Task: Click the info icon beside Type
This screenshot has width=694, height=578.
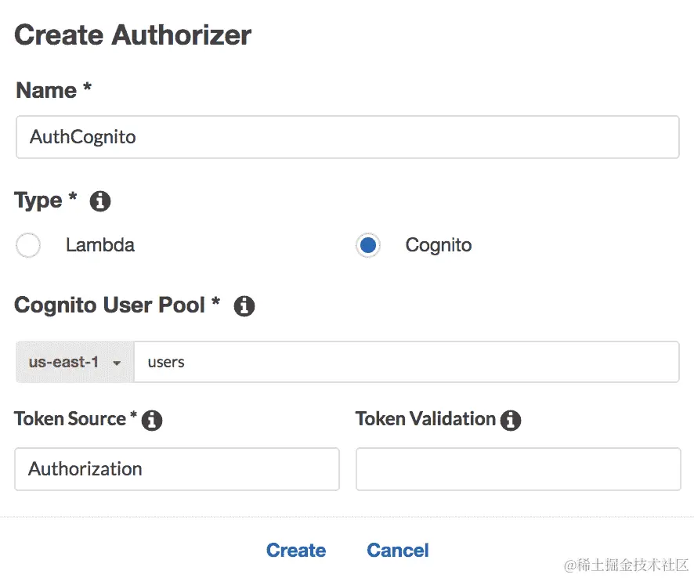Action: tap(100, 201)
